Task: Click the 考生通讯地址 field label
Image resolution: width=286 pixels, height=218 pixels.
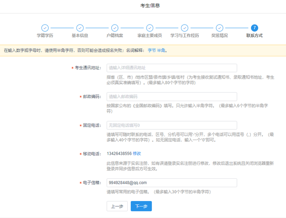Action: (88, 68)
